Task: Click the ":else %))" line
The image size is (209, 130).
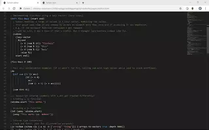Action: pyautogui.click(x=26, y=53)
